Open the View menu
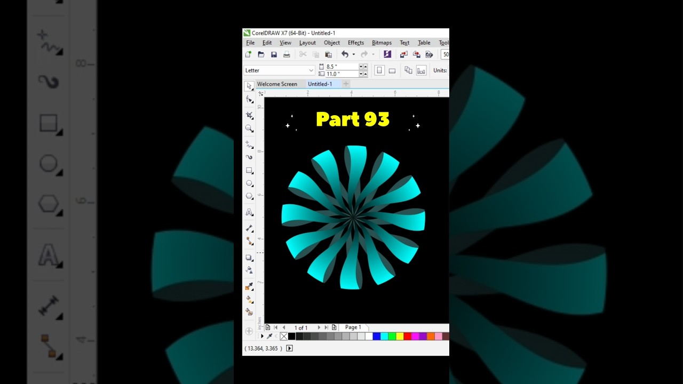The image size is (683, 384). tap(285, 43)
